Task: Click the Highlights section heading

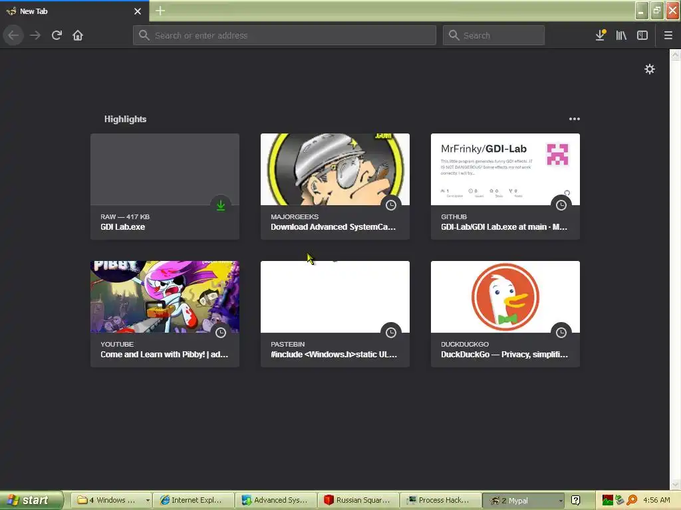Action: [x=125, y=119]
